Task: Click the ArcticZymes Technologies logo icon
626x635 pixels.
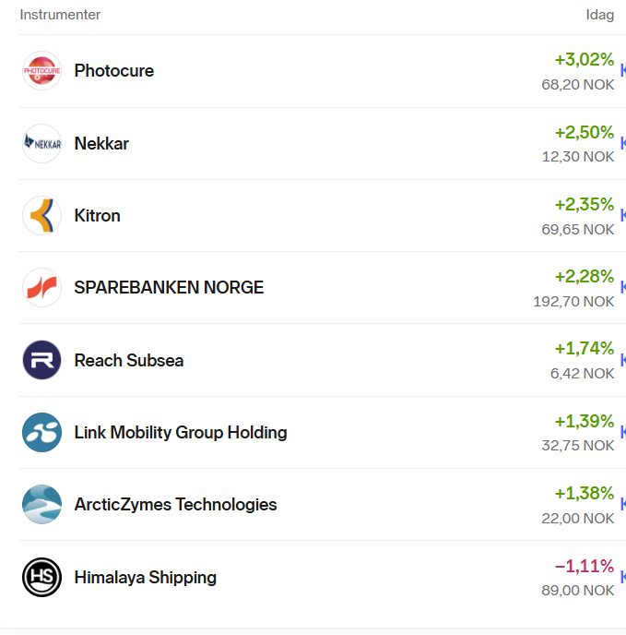Action: (41, 504)
